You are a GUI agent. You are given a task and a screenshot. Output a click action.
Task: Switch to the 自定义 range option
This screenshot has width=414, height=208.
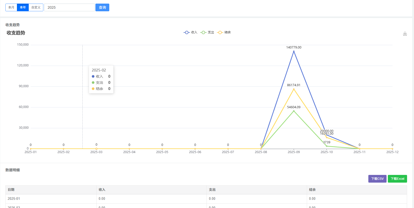pyautogui.click(x=36, y=7)
